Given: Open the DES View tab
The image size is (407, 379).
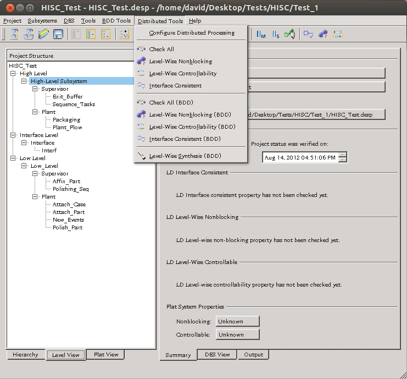Looking at the screenshot, I should (217, 355).
